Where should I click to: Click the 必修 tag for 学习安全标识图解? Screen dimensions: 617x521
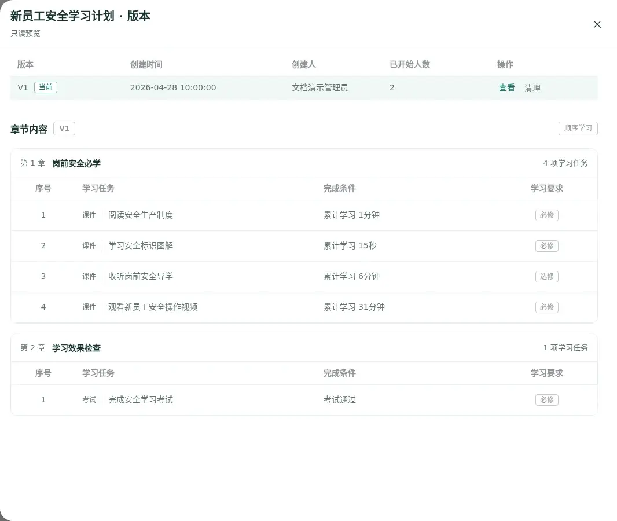coord(546,246)
